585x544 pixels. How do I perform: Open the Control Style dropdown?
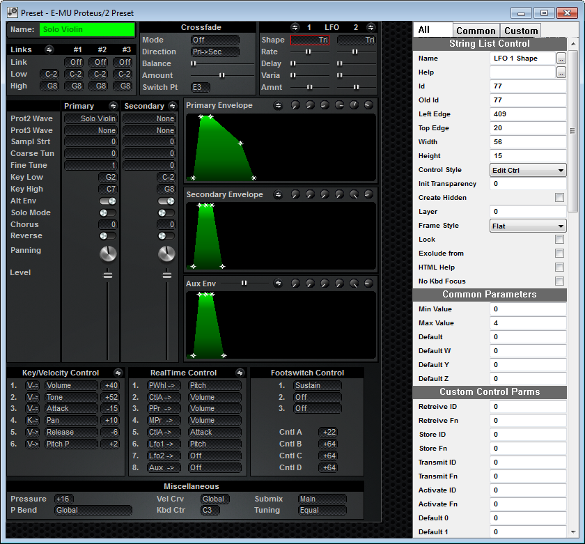point(528,170)
